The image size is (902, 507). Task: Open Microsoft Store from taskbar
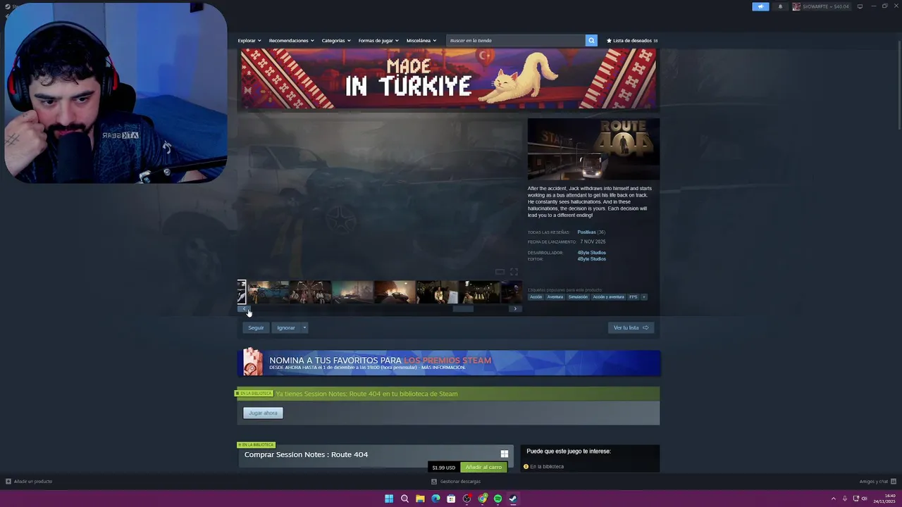[451, 499]
